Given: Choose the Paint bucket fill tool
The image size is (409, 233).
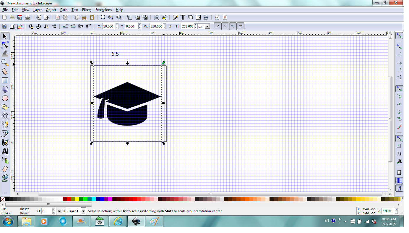Looking at the screenshot, I should coord(5,178).
